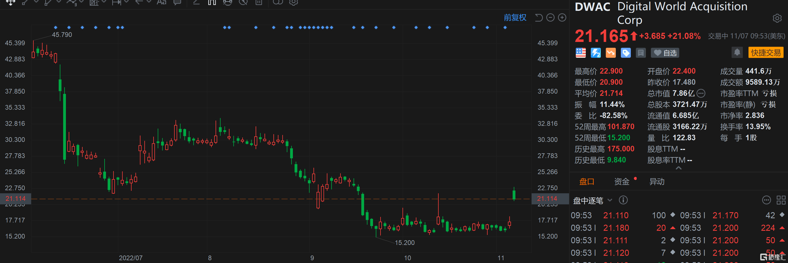Switch tick list to grid layout icon
This screenshot has width=788, height=263.
[781, 200]
